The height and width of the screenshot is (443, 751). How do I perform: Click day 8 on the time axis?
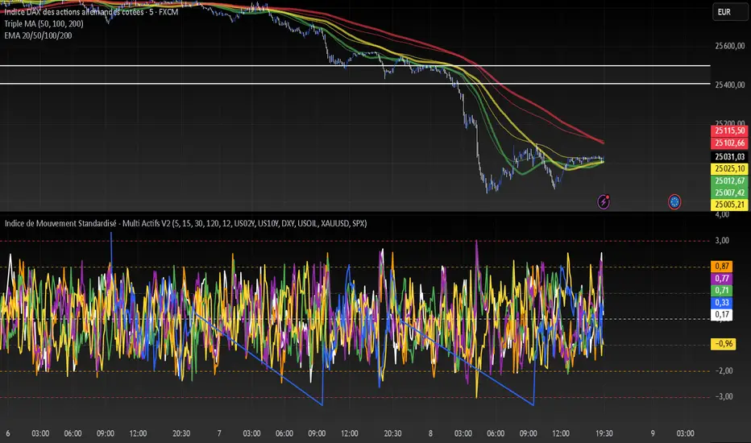click(x=430, y=433)
